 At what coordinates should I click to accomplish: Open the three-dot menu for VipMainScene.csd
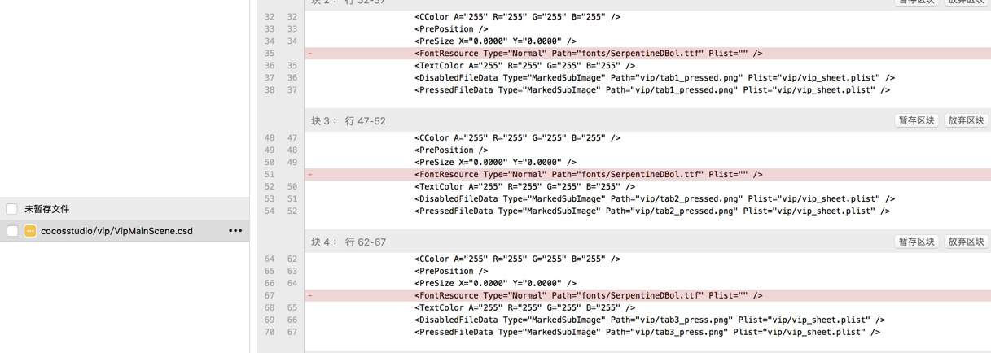[x=235, y=231]
